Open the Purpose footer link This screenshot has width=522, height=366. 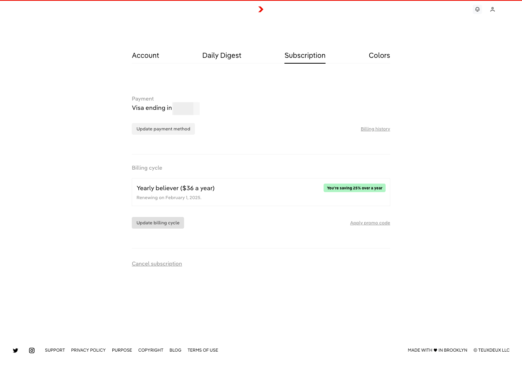122,350
